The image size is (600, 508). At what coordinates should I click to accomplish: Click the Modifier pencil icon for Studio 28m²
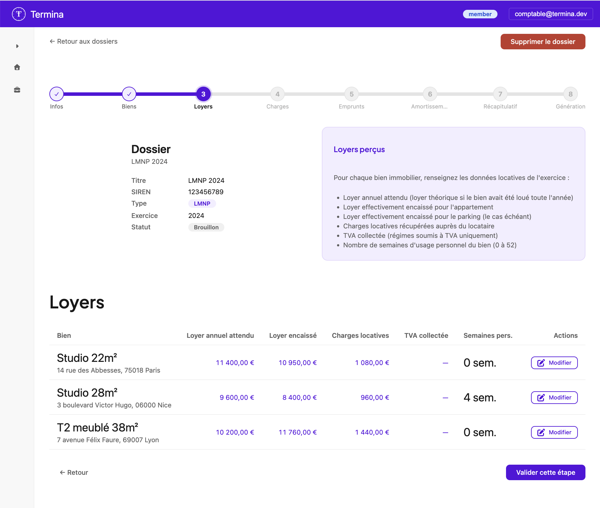(x=541, y=398)
